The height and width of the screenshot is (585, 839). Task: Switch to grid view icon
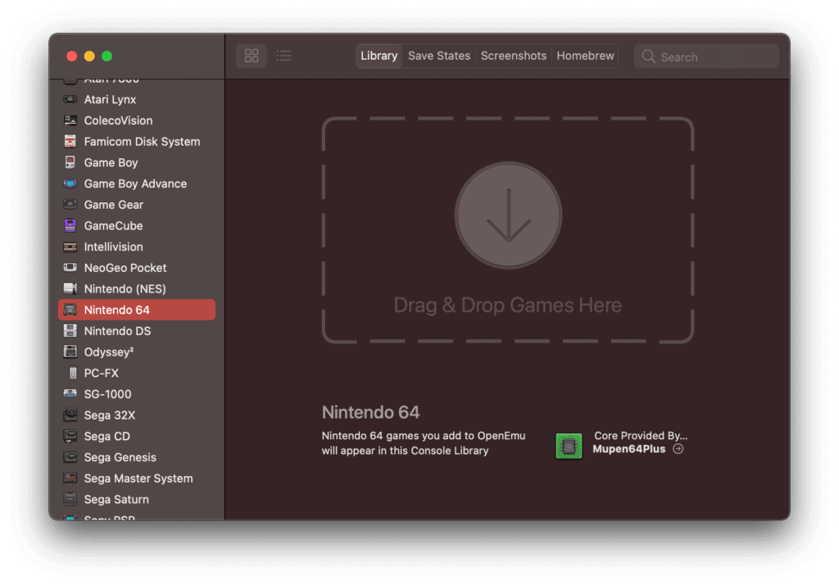click(252, 56)
